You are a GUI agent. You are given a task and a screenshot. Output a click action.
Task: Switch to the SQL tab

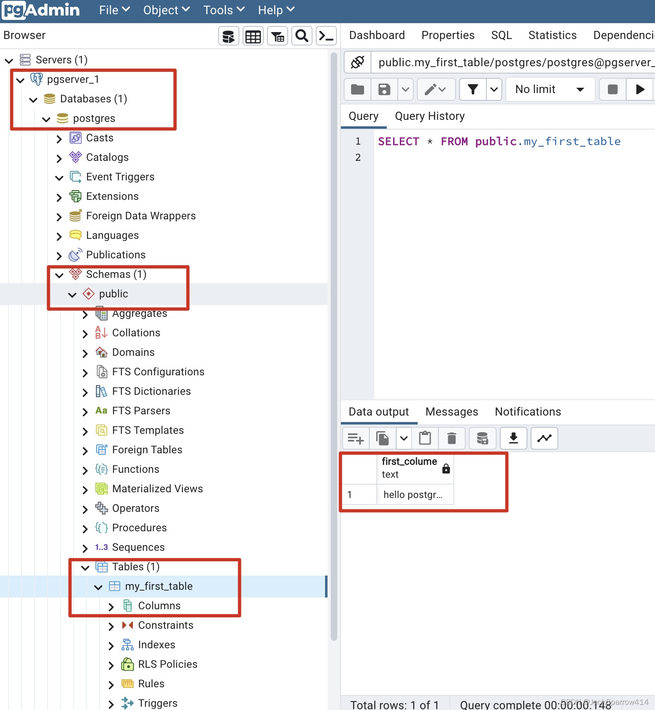coord(501,35)
